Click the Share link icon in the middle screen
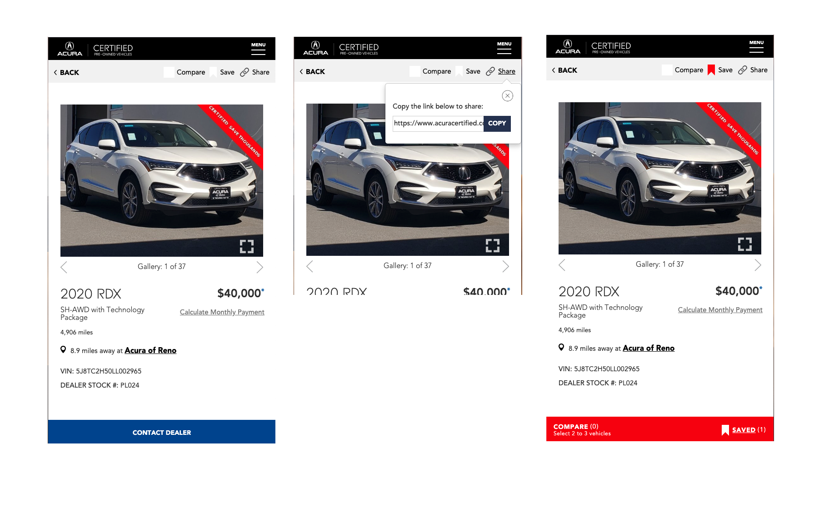Screen dimensions: 814x518 pos(490,71)
